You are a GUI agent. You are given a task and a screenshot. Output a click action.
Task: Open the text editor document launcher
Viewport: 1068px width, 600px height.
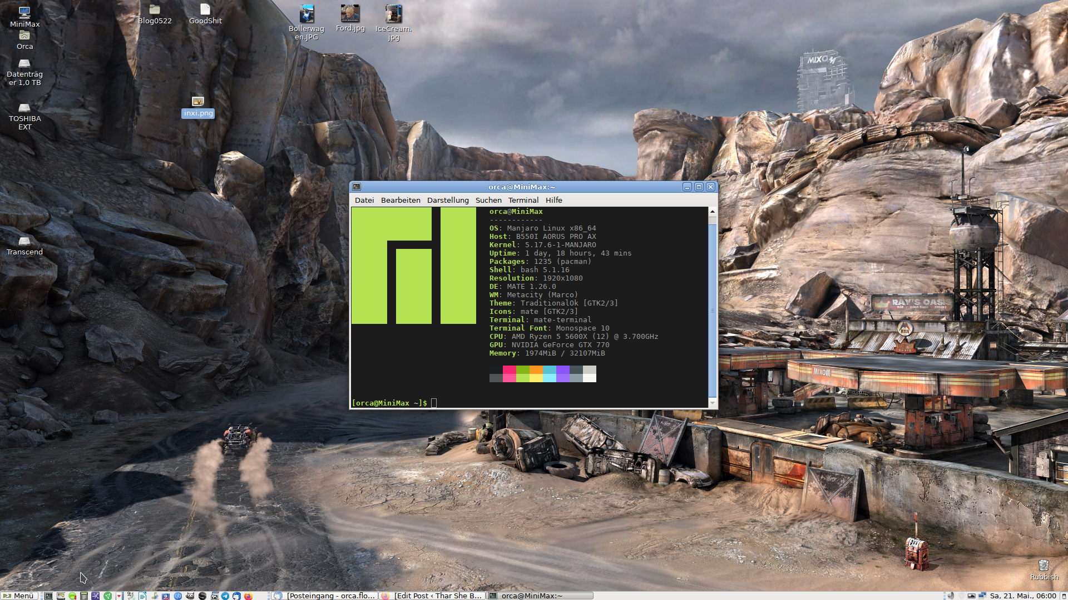tap(142, 596)
